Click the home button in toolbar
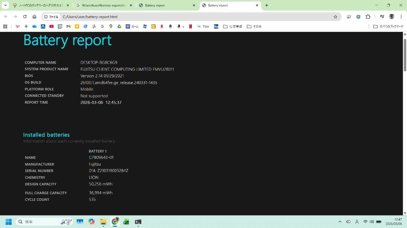This screenshot has width=407, height=228. [x=34, y=17]
